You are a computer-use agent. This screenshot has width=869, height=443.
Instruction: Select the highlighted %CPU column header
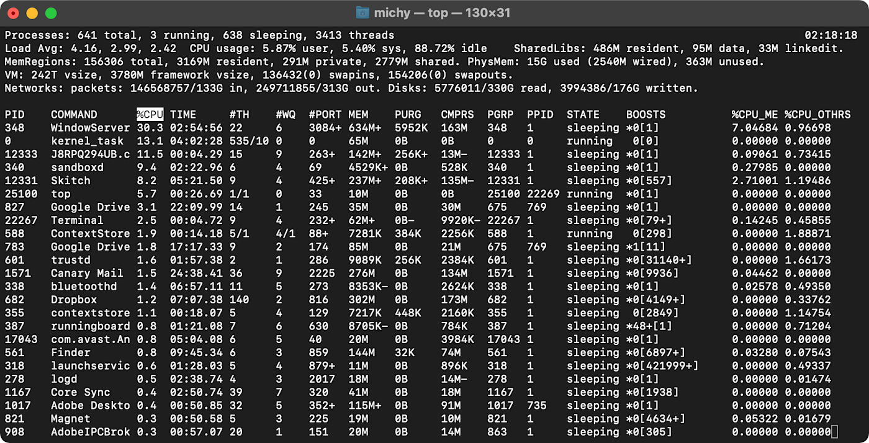click(150, 114)
